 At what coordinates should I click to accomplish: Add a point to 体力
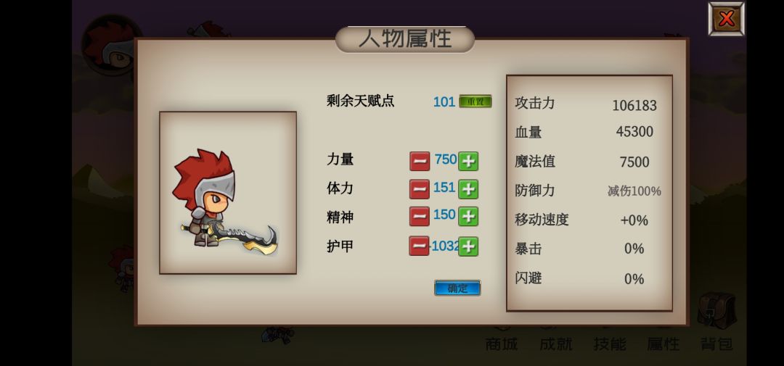(x=468, y=189)
